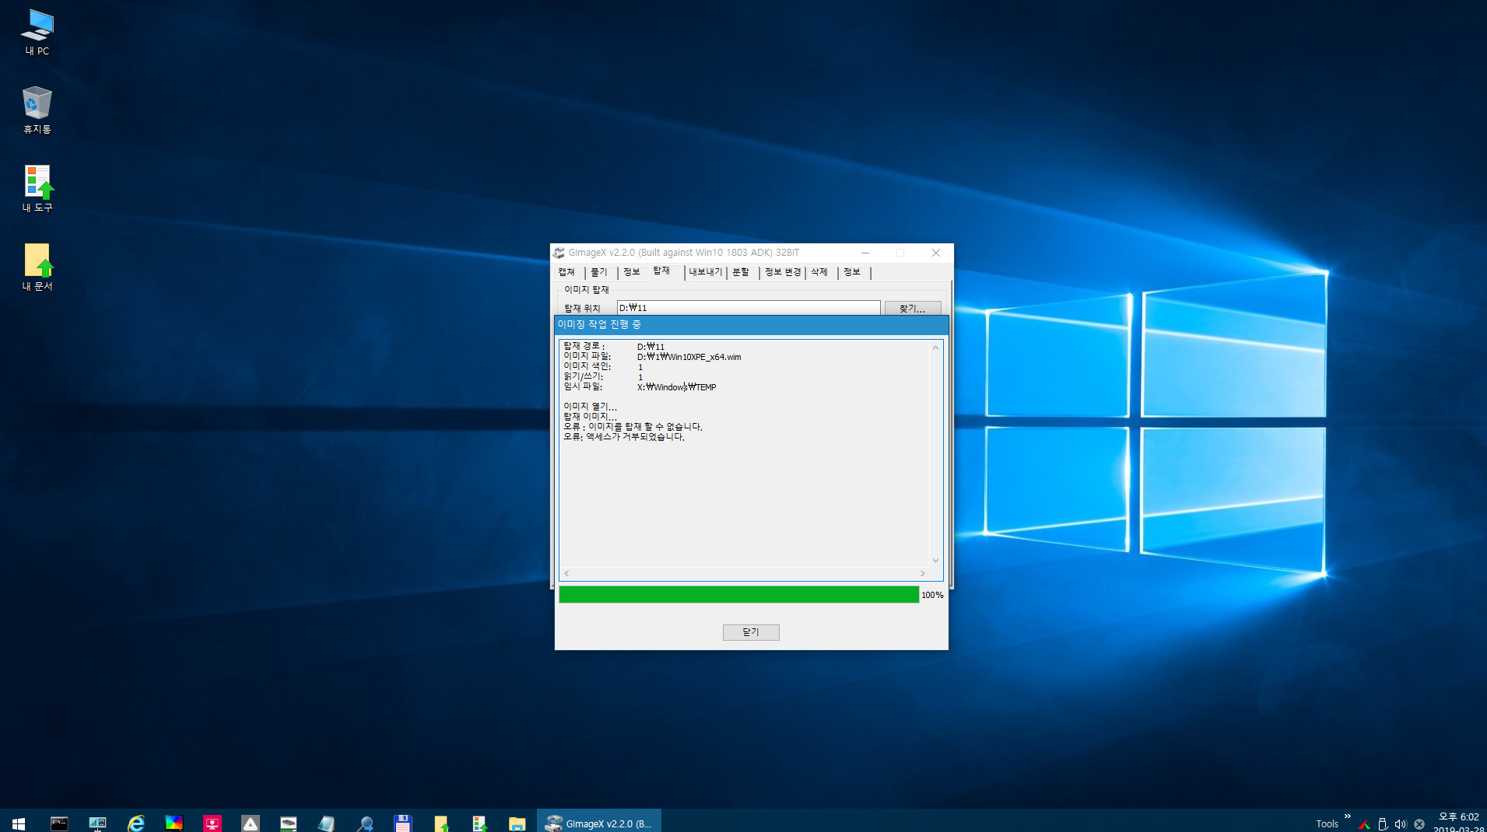The width and height of the screenshot is (1487, 832).
Task: Open the 내 도구 desktop shortcut
Action: click(37, 189)
